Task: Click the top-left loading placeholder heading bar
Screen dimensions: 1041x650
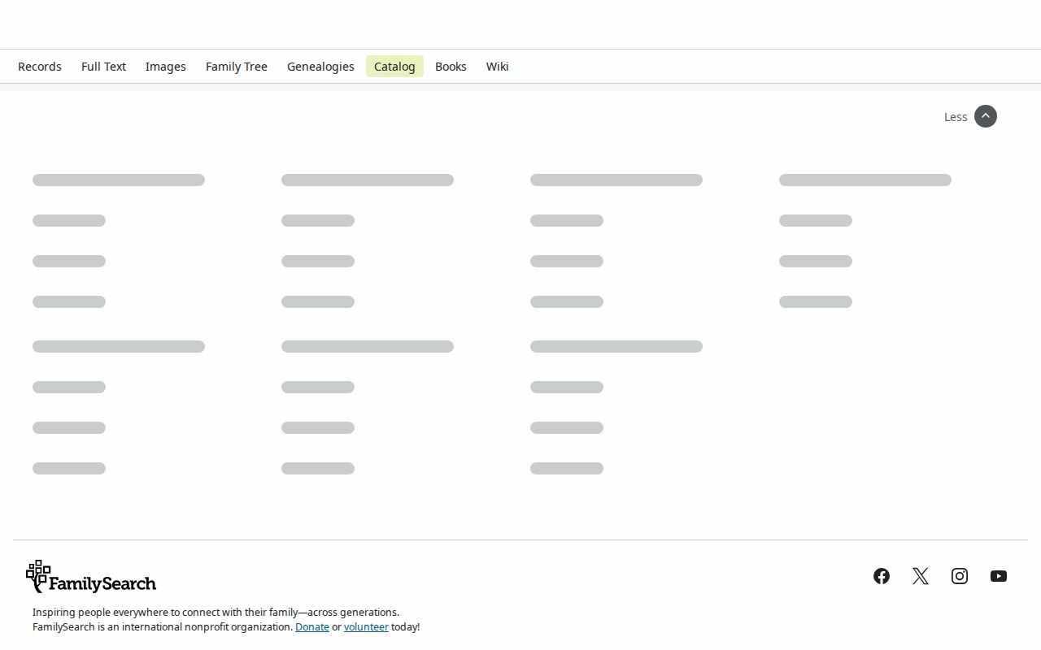Action: (119, 180)
